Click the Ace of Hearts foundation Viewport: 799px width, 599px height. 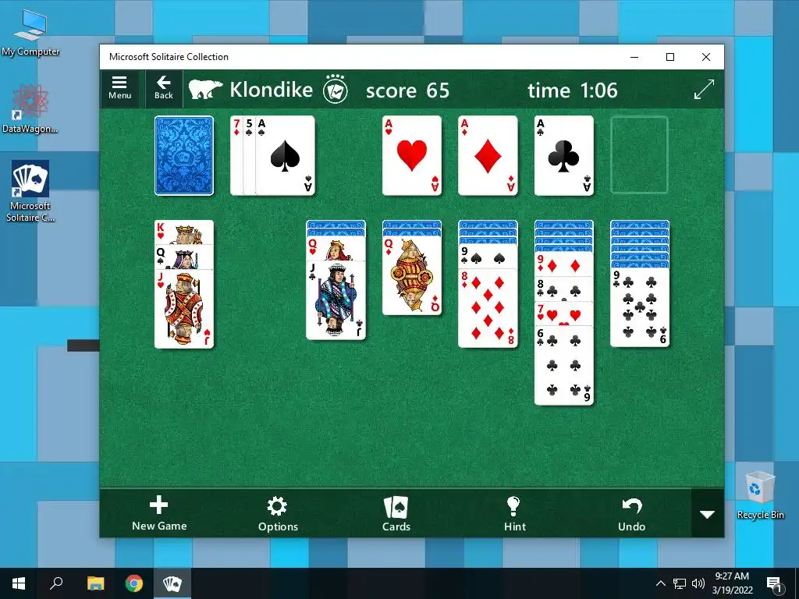(412, 155)
